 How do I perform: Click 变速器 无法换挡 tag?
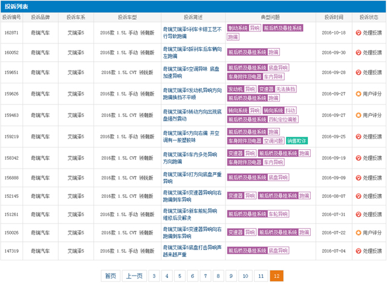point(277,89)
